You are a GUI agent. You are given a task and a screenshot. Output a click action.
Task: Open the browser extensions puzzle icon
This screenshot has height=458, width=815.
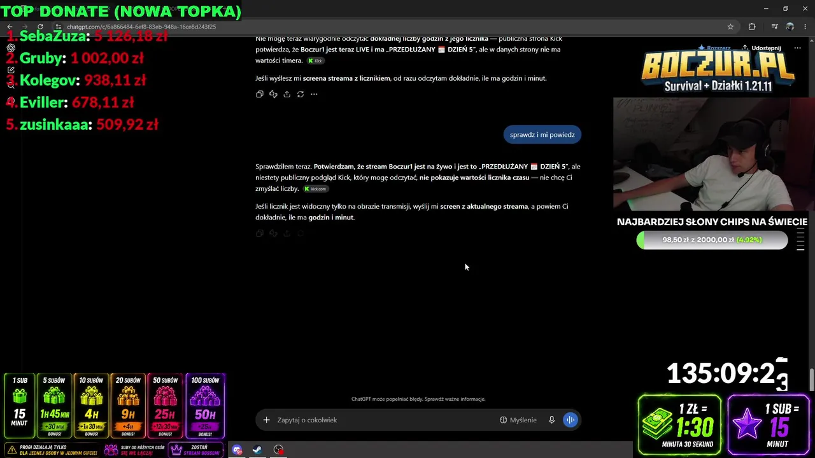752,27
